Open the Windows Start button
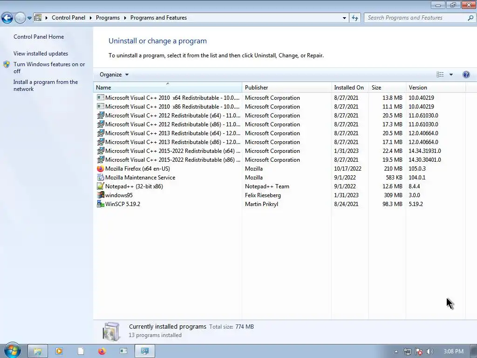Viewport: 477px width, 358px height. tap(12, 351)
